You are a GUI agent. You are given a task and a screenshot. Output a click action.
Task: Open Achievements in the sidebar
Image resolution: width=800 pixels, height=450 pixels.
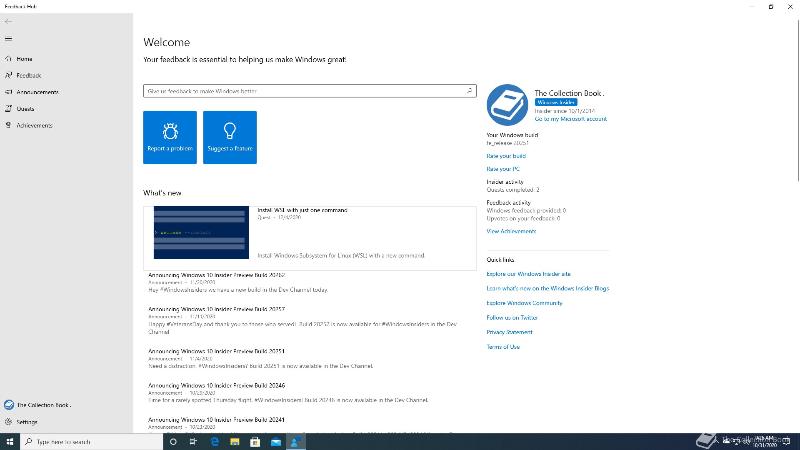(x=67, y=125)
